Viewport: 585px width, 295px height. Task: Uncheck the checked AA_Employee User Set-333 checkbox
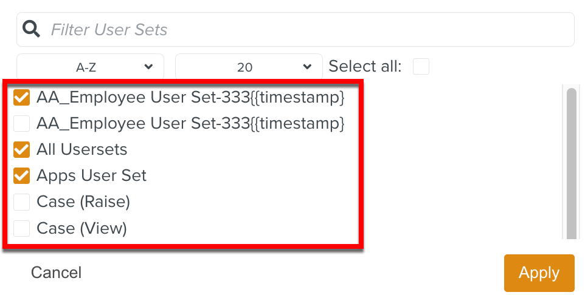22,98
